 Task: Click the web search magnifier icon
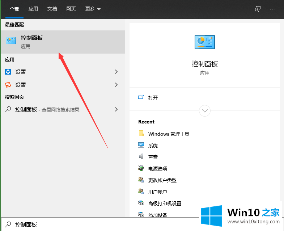coord(8,109)
